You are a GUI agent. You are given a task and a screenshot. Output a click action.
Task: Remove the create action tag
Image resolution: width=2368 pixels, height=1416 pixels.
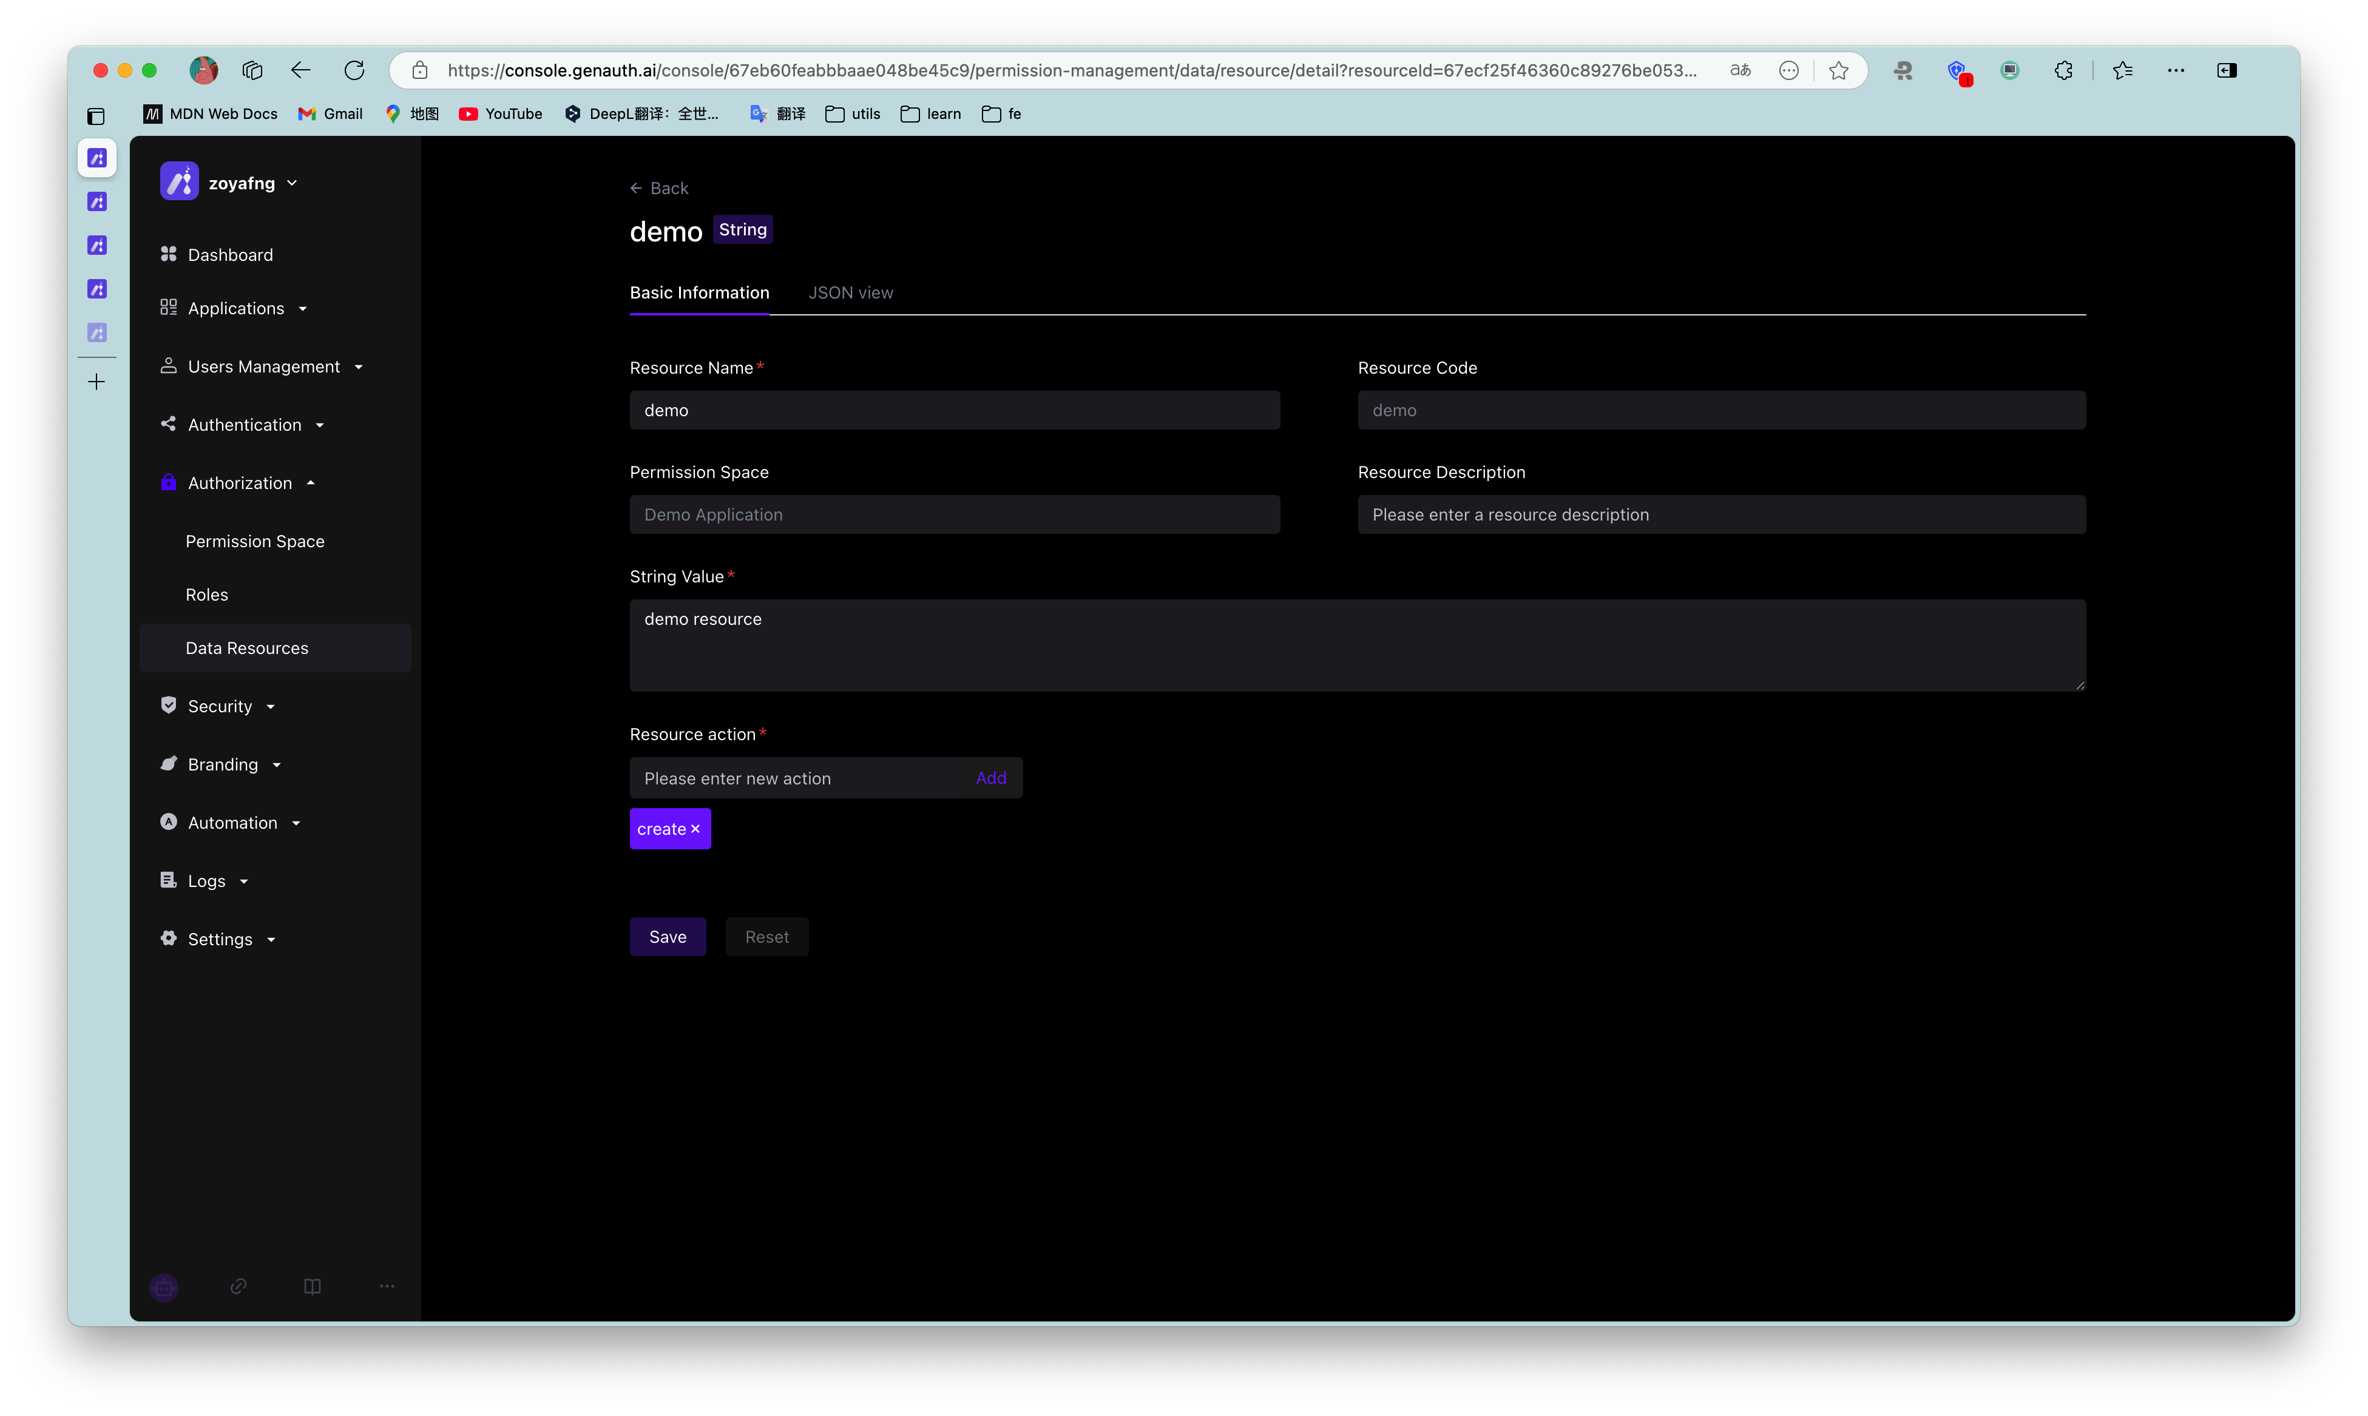[x=696, y=828]
